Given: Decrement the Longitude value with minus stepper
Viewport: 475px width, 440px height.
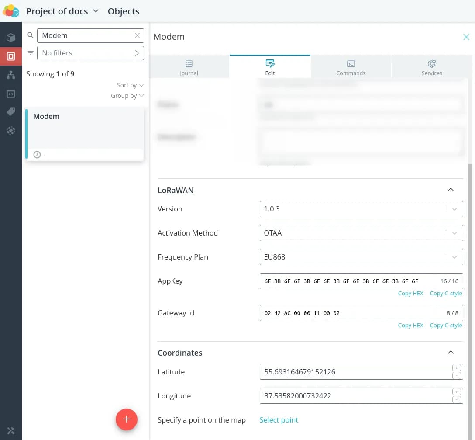Looking at the screenshot, I should (x=457, y=400).
